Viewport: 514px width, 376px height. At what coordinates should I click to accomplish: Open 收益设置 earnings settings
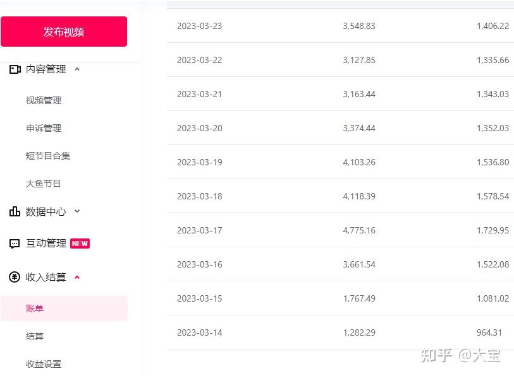[44, 364]
